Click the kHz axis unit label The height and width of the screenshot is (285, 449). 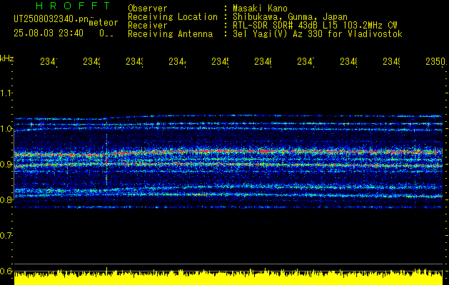[x=6, y=59]
